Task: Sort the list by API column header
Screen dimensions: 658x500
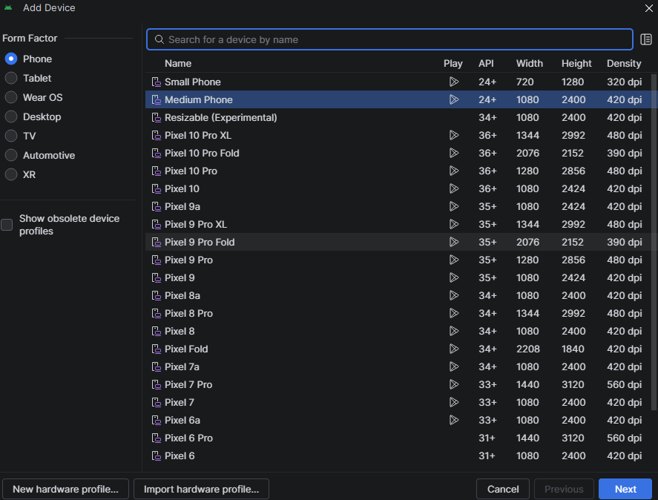Action: coord(486,63)
